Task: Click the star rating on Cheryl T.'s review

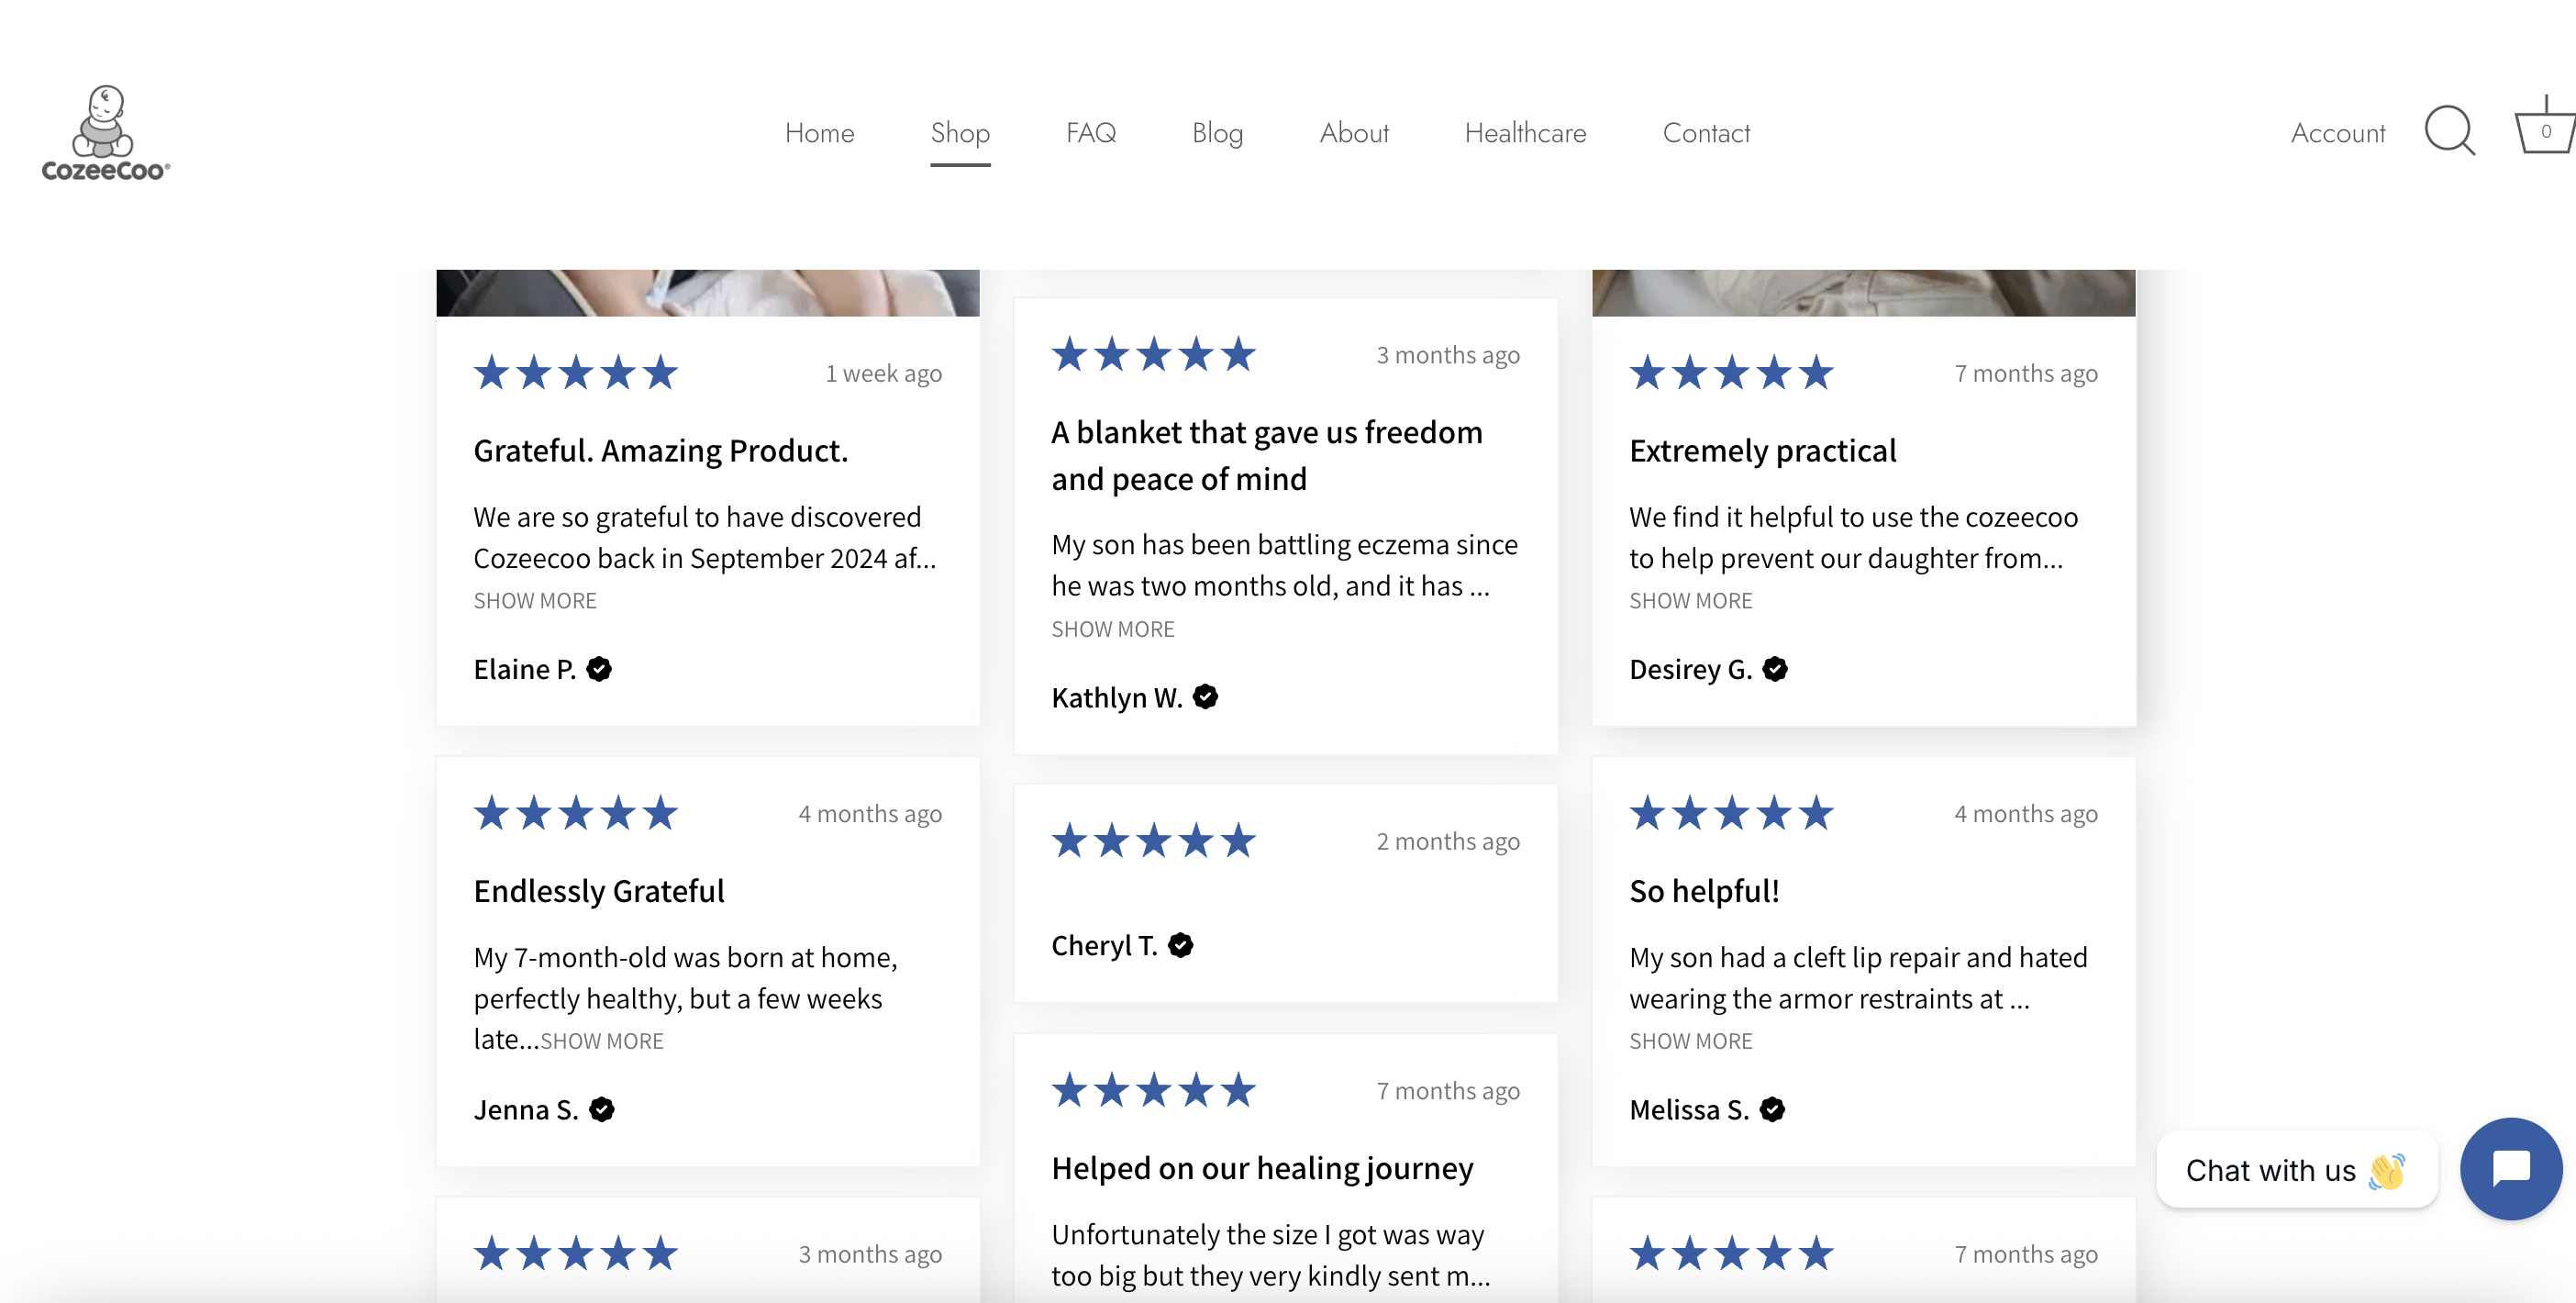Action: coord(1153,841)
